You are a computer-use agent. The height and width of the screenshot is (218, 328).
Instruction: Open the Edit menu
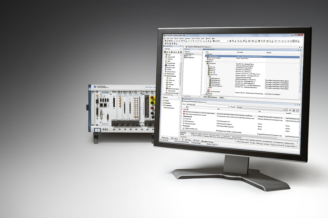point(168,38)
